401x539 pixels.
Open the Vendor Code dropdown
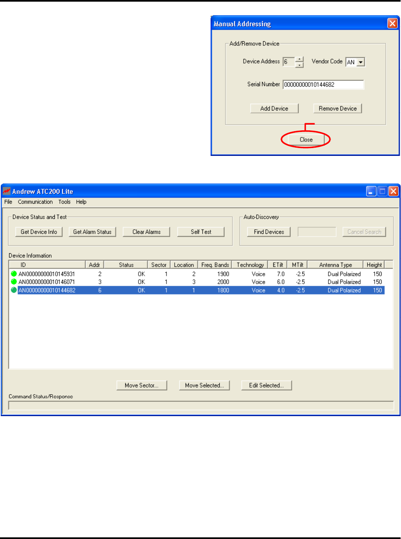pyautogui.click(x=361, y=62)
